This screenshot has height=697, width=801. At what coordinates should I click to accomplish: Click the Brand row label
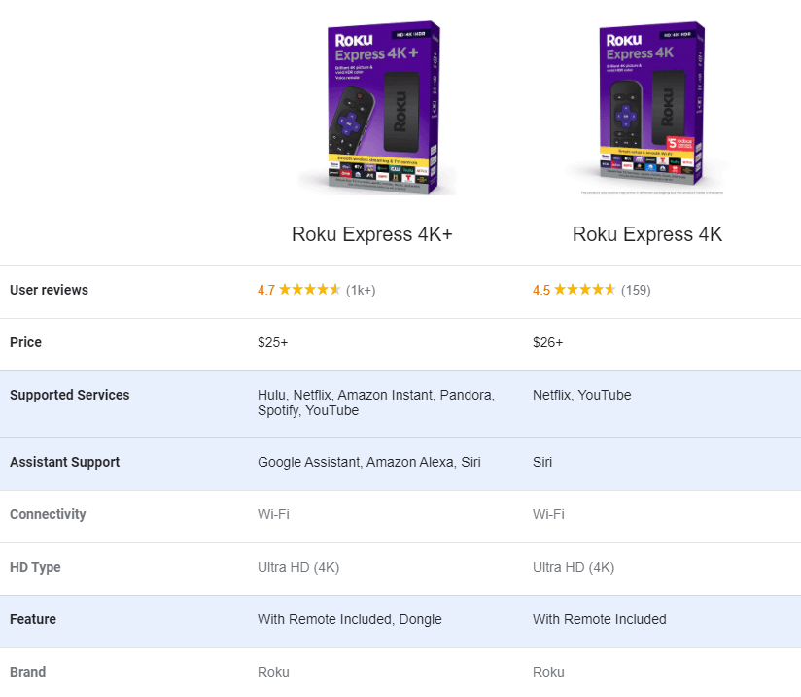point(27,672)
